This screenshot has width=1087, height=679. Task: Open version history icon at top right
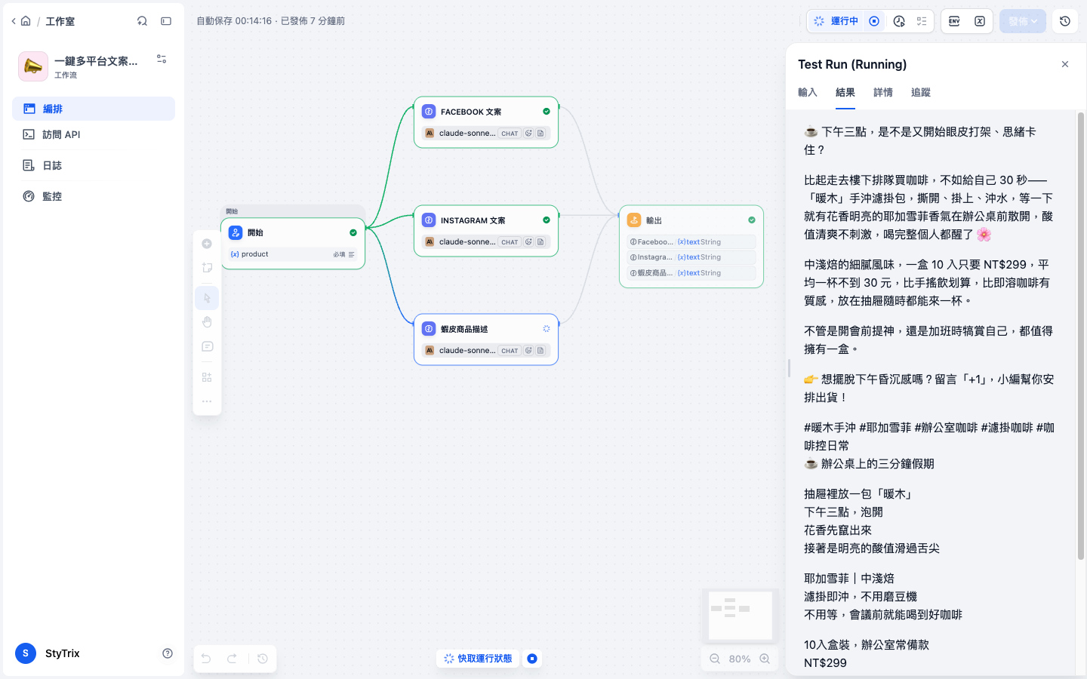(1065, 21)
